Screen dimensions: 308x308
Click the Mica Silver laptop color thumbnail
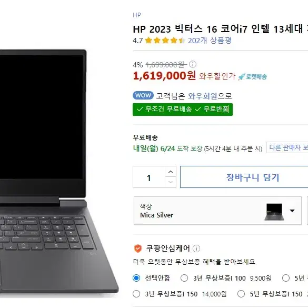tap(274, 212)
